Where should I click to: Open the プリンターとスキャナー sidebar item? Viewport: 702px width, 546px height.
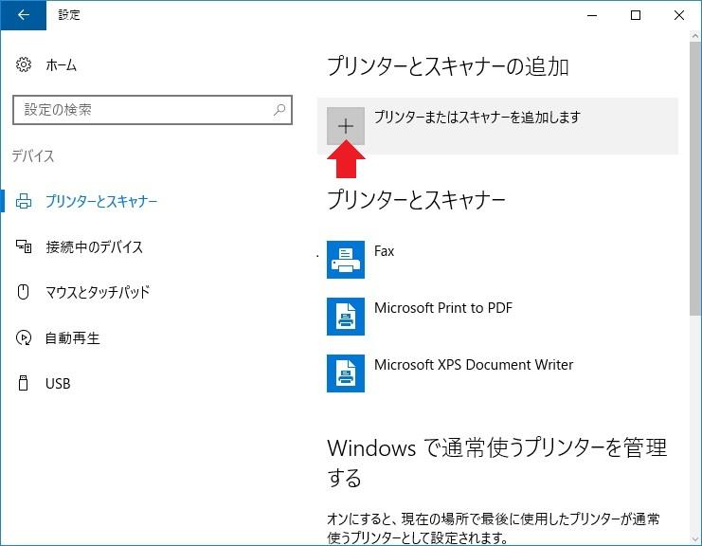pos(100,201)
